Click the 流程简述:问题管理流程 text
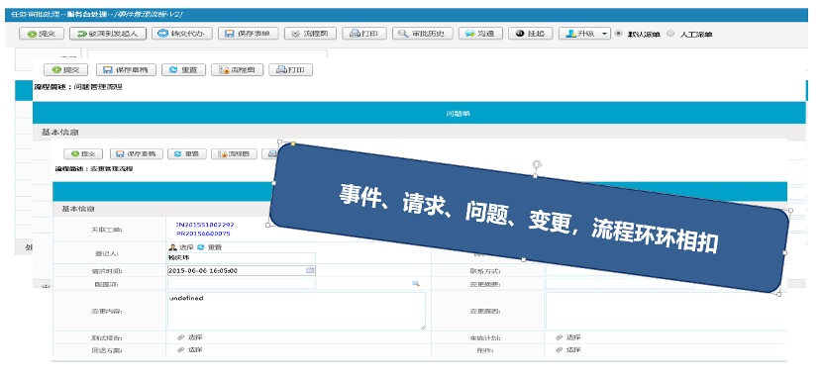The image size is (822, 378). (78, 87)
